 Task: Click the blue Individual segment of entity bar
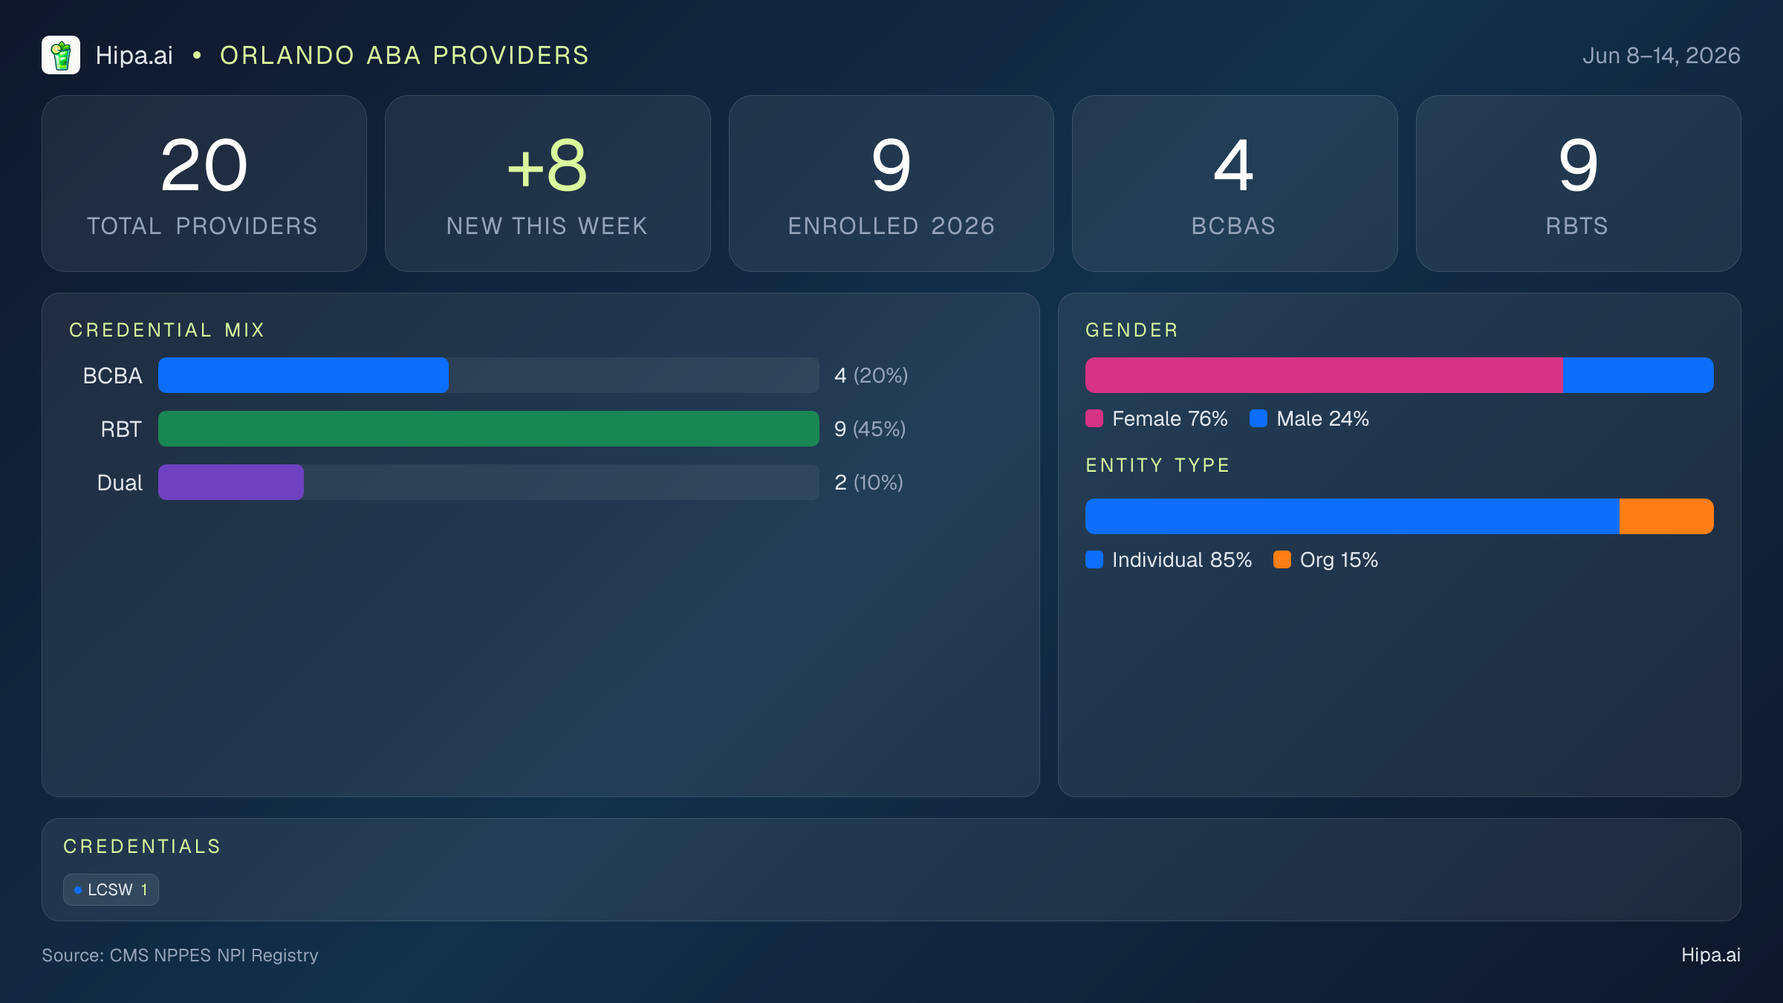point(1352,516)
